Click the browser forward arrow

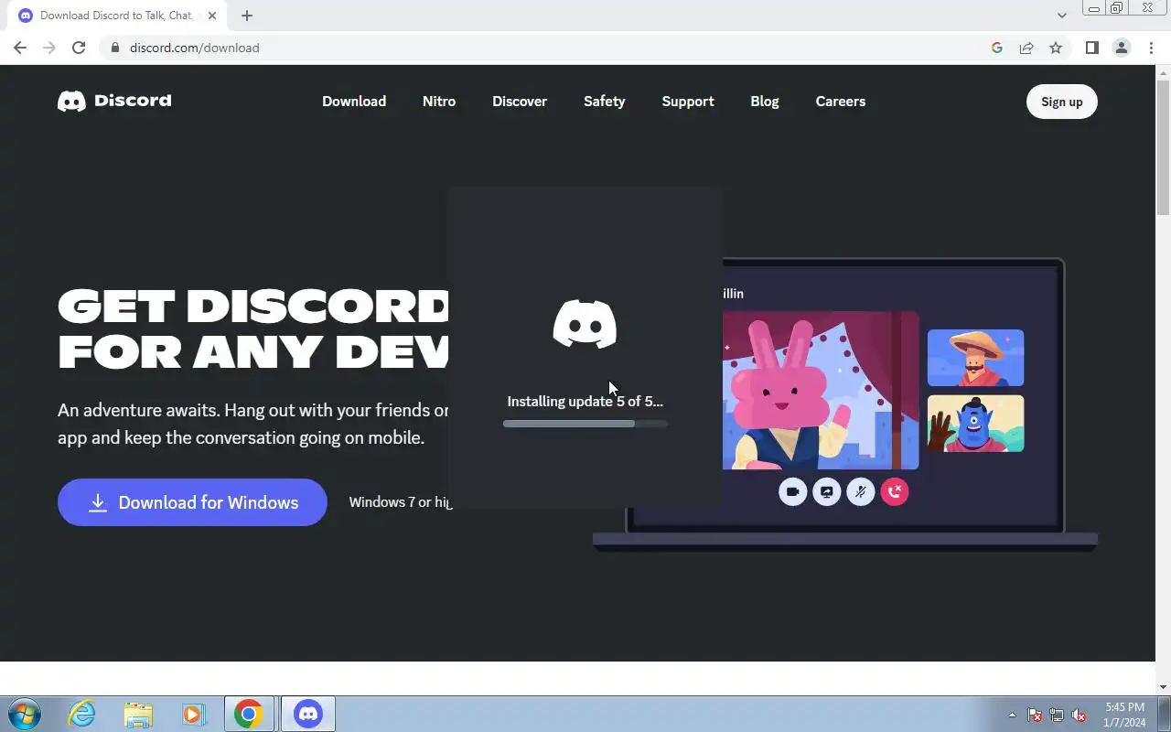coord(49,48)
